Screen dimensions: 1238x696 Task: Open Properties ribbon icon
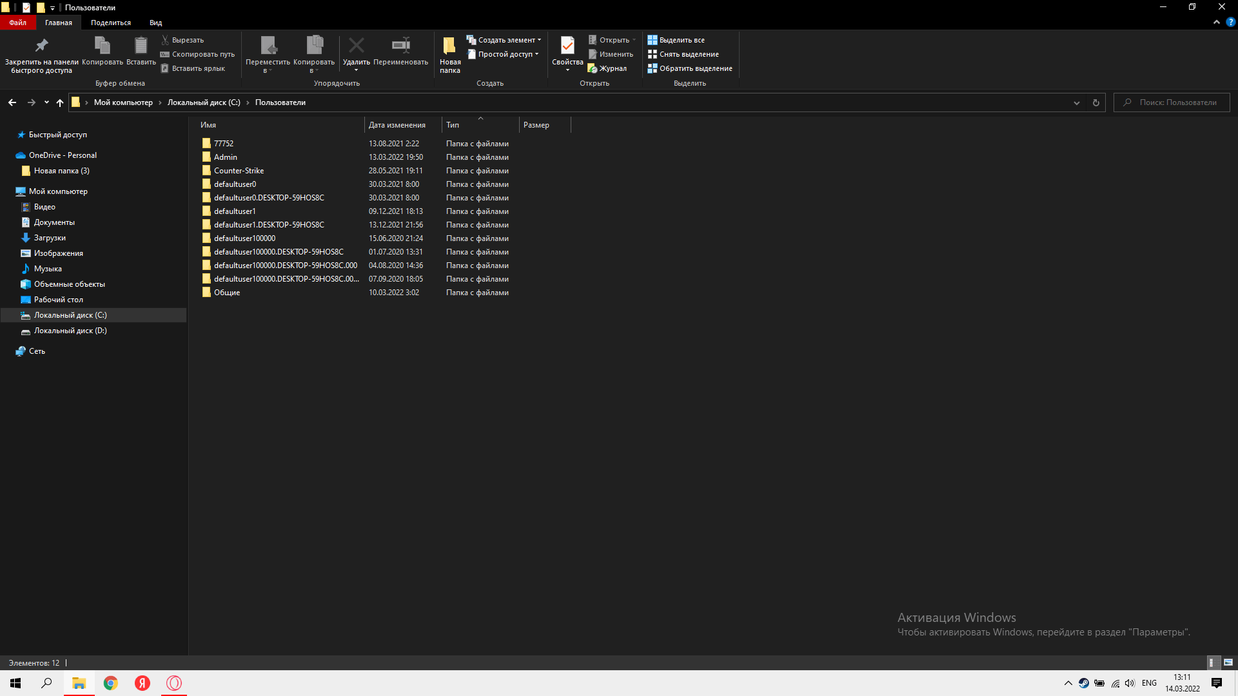(567, 45)
